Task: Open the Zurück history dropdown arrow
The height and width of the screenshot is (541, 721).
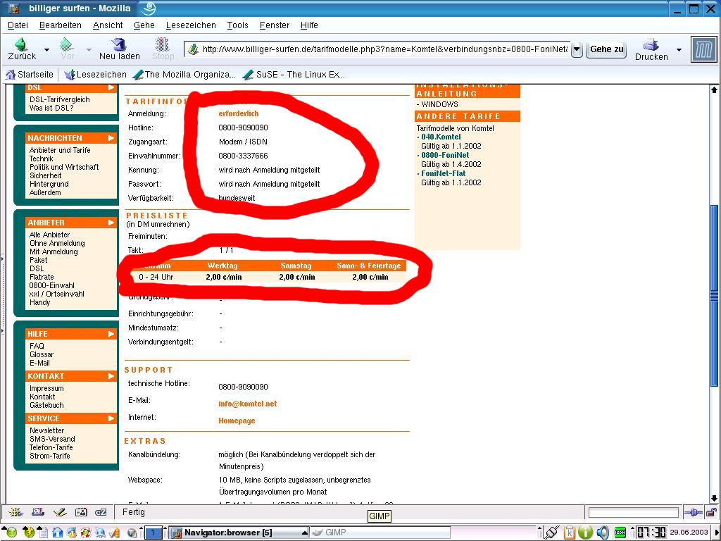Action: point(46,49)
